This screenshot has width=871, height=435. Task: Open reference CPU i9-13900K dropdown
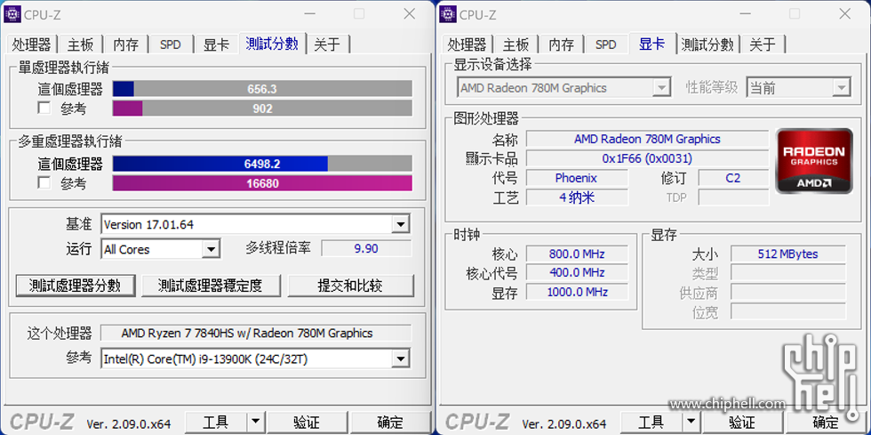pyautogui.click(x=400, y=358)
